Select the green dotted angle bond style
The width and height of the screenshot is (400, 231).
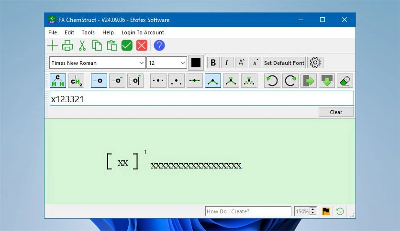coord(249,81)
